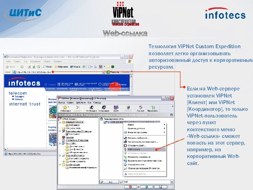253x190 pixels.
Task: Open the History icon in Internet Explorer
Action: [x=84, y=66]
